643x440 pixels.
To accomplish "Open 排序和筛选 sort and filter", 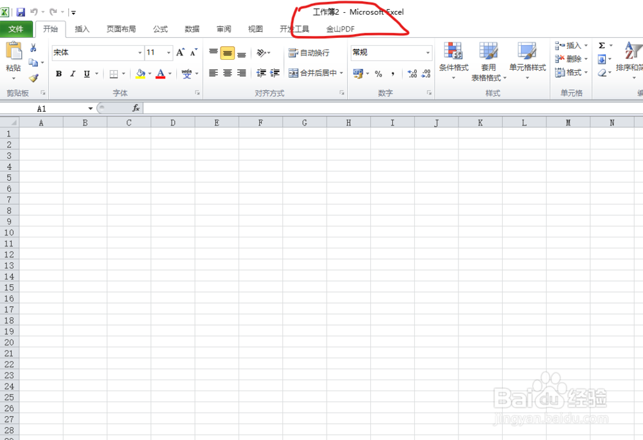I will coord(631,60).
